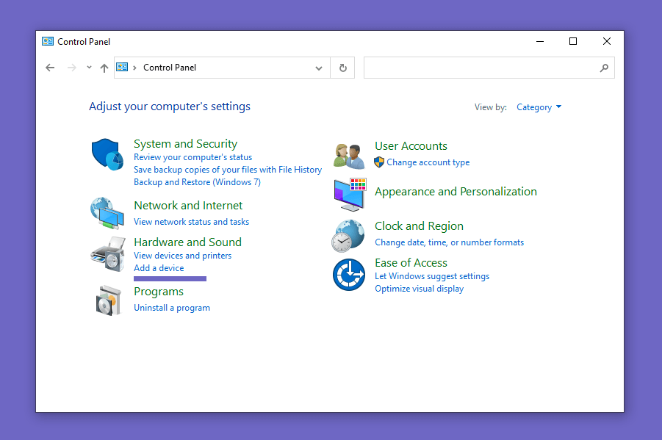The width and height of the screenshot is (662, 440).
Task: Click the Uninstall a program link
Action: click(x=172, y=308)
